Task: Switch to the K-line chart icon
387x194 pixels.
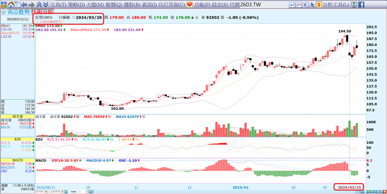Action: pos(306,4)
